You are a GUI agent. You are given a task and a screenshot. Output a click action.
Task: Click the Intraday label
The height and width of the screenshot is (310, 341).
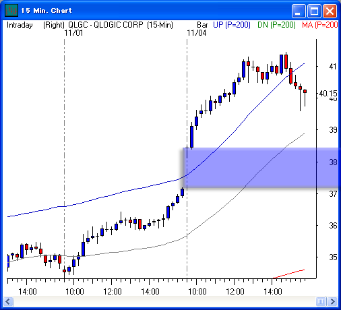click(x=20, y=25)
